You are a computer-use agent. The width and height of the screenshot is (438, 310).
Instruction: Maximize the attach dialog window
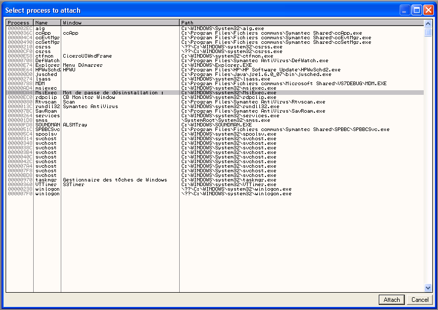[417, 10]
